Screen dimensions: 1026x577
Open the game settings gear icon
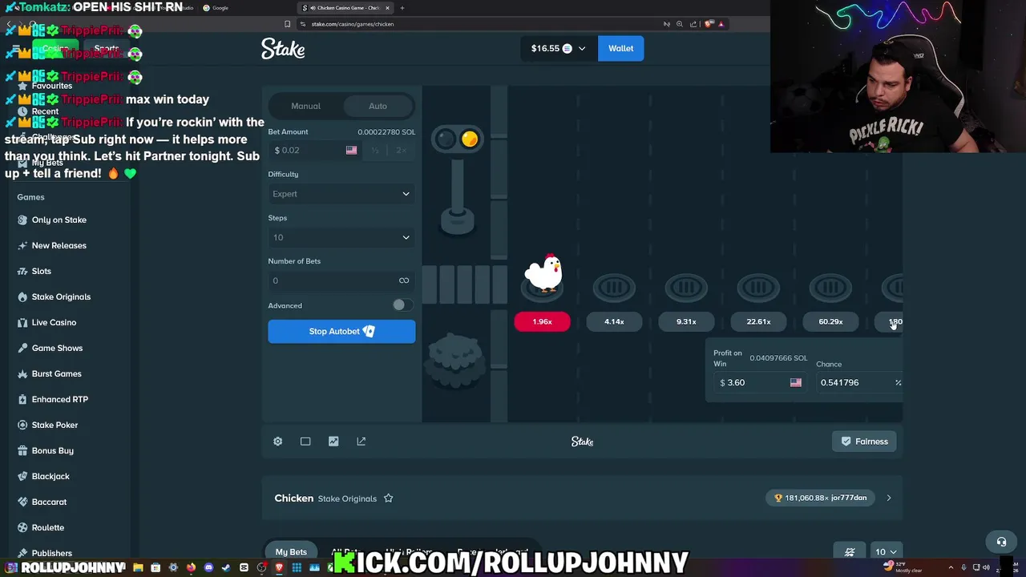click(x=277, y=442)
